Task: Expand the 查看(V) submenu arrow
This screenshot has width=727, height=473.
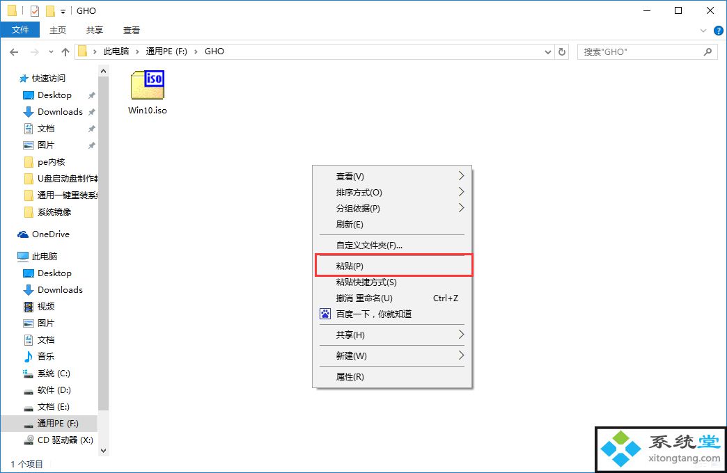Action: point(461,176)
